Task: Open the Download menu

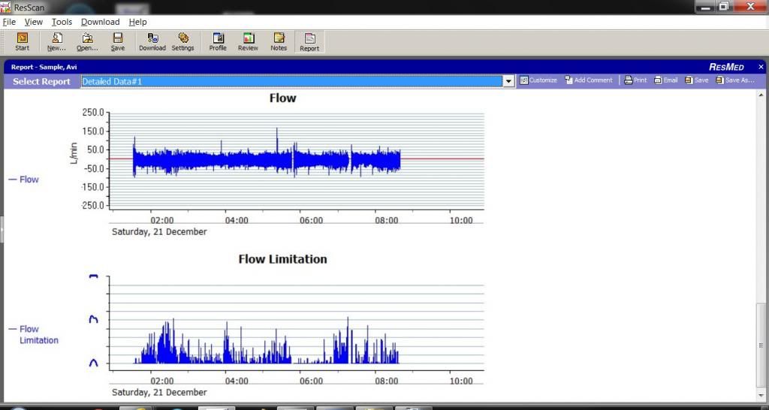Action: click(100, 22)
